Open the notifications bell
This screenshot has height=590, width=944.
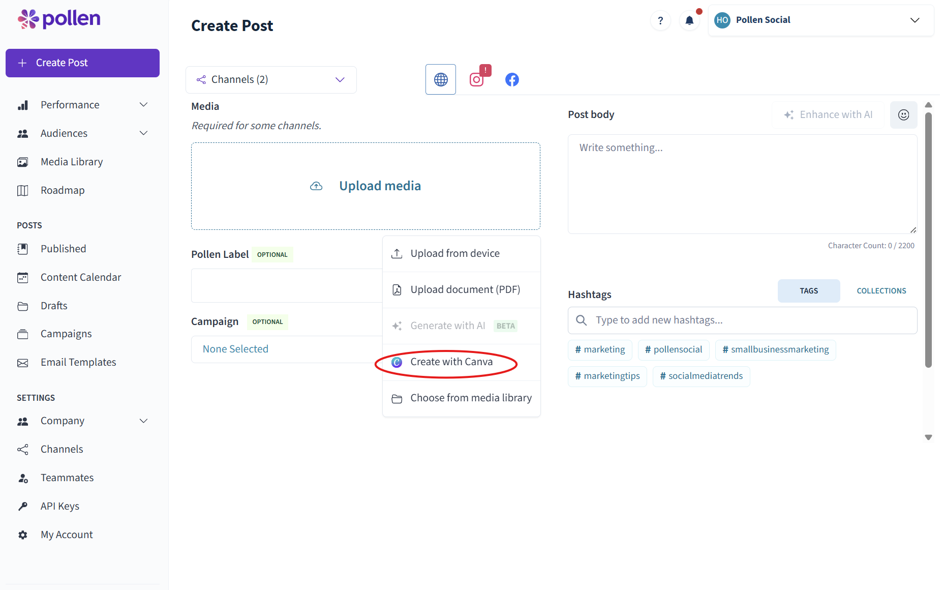[689, 20]
